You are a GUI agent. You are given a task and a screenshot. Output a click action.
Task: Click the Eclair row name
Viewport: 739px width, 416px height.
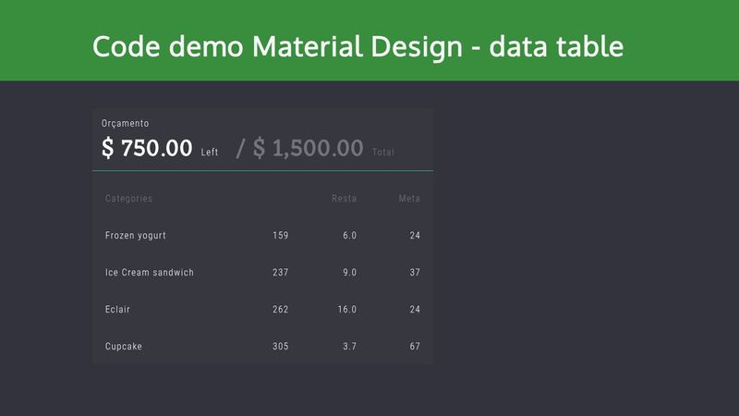117,310
